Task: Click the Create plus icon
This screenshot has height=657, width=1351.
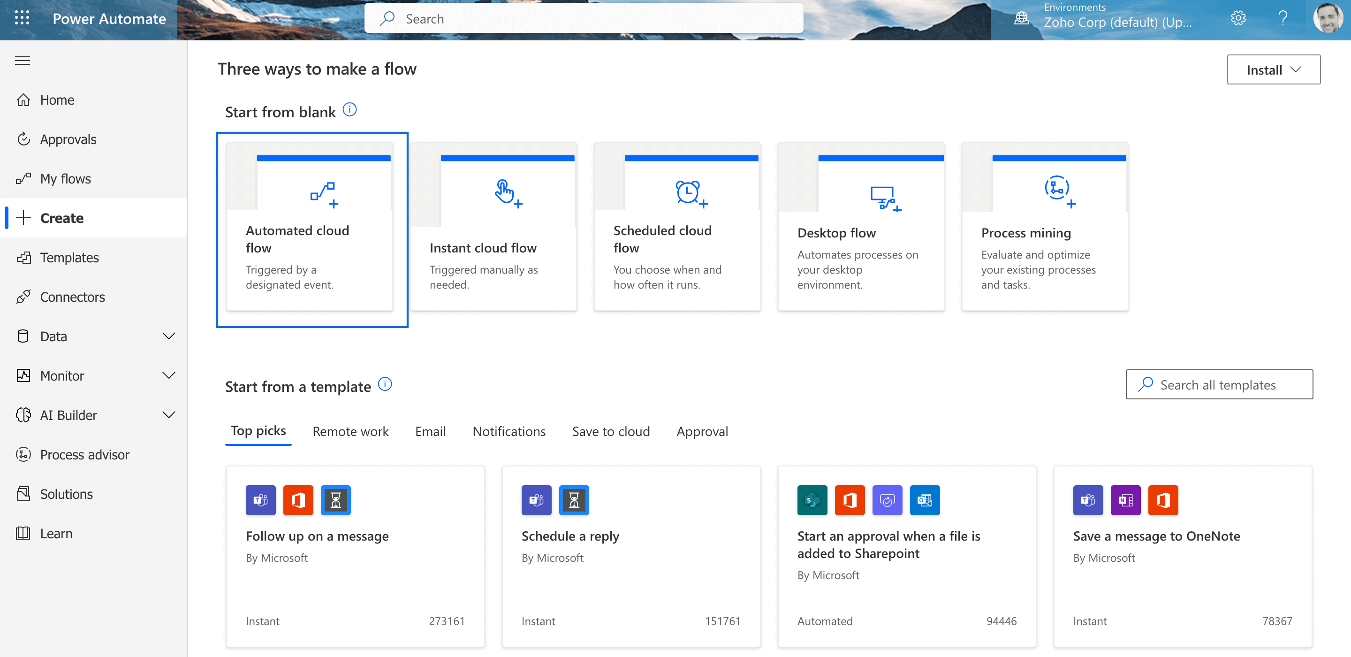Action: pyautogui.click(x=23, y=218)
